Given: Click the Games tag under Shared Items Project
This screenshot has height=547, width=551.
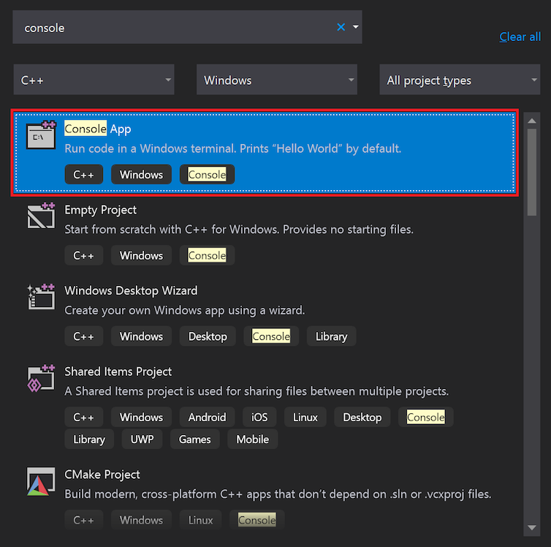Looking at the screenshot, I should (x=194, y=439).
